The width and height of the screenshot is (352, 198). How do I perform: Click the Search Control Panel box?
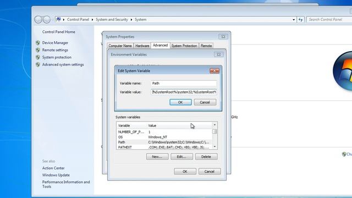click(329, 20)
